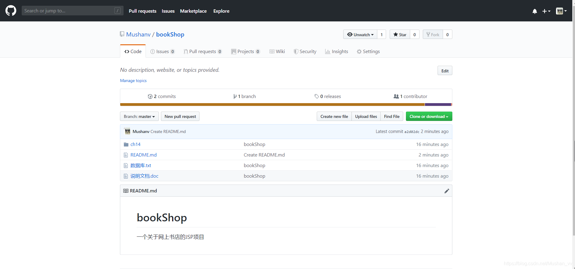Click Pull requests in the top navbar
This screenshot has height=269, width=575.
[x=143, y=11]
